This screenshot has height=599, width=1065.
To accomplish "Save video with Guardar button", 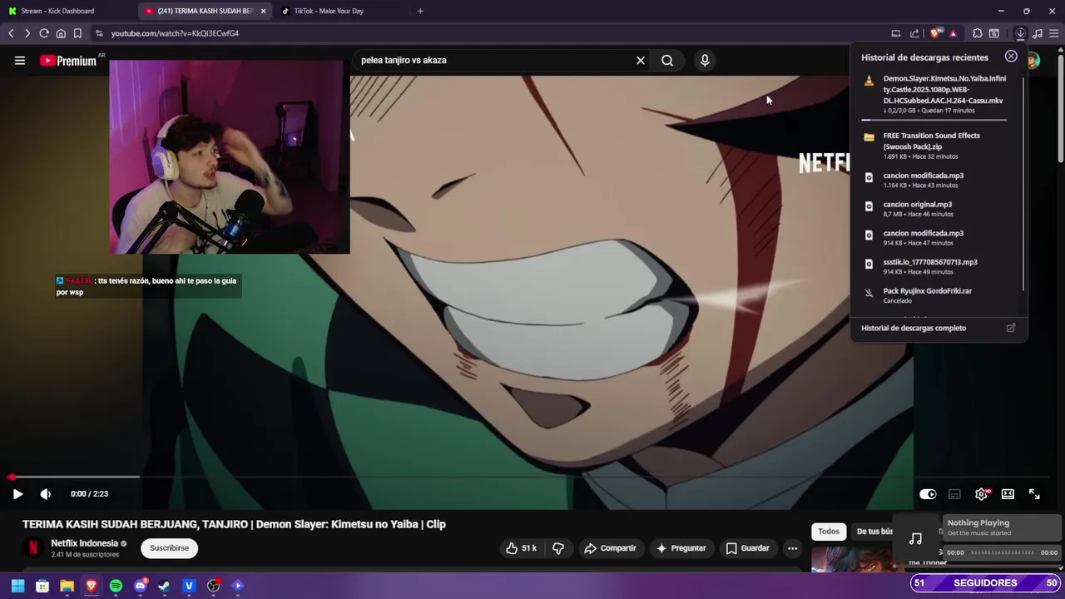I will 747,548.
